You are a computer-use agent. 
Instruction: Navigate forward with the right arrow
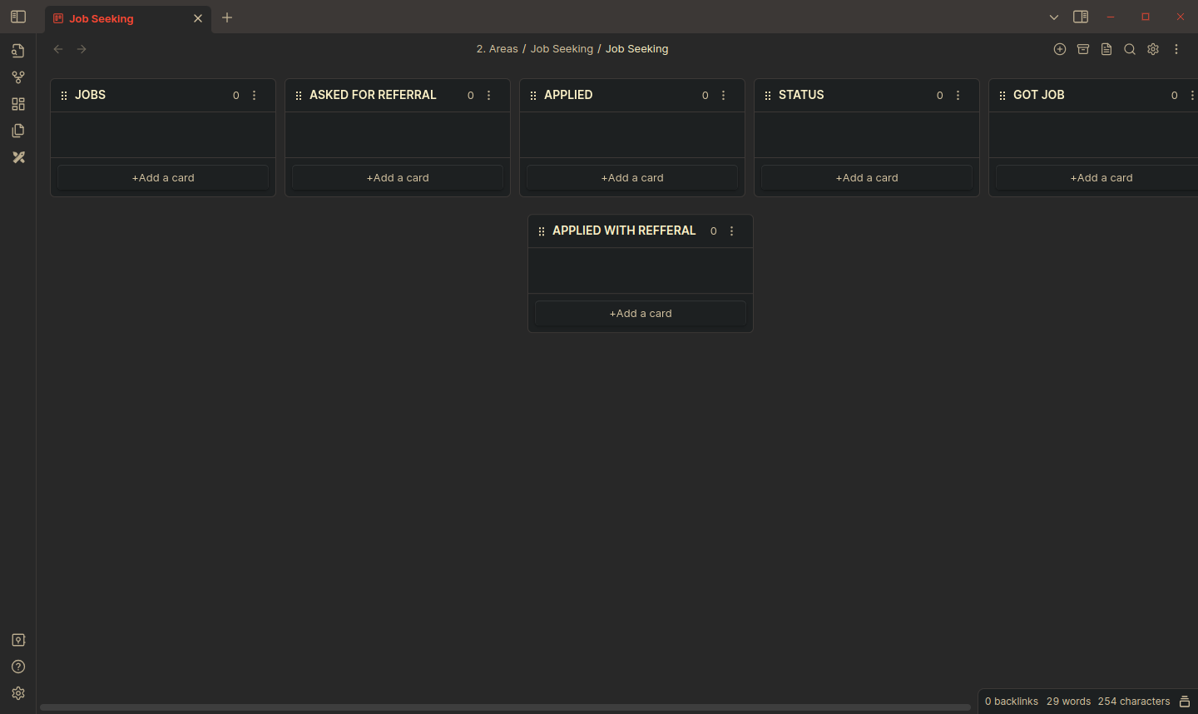[82, 49]
